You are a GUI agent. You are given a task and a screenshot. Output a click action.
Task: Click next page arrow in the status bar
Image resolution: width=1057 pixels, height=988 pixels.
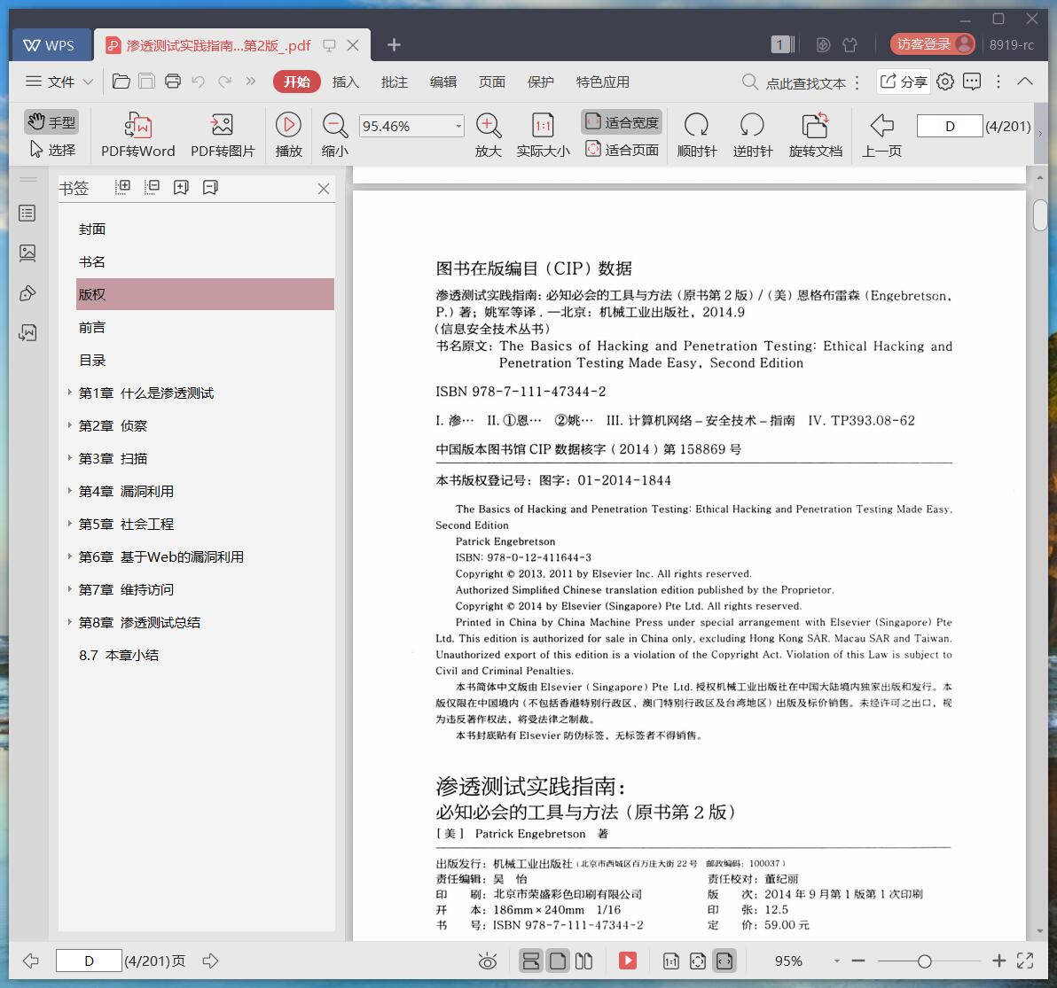[x=210, y=961]
